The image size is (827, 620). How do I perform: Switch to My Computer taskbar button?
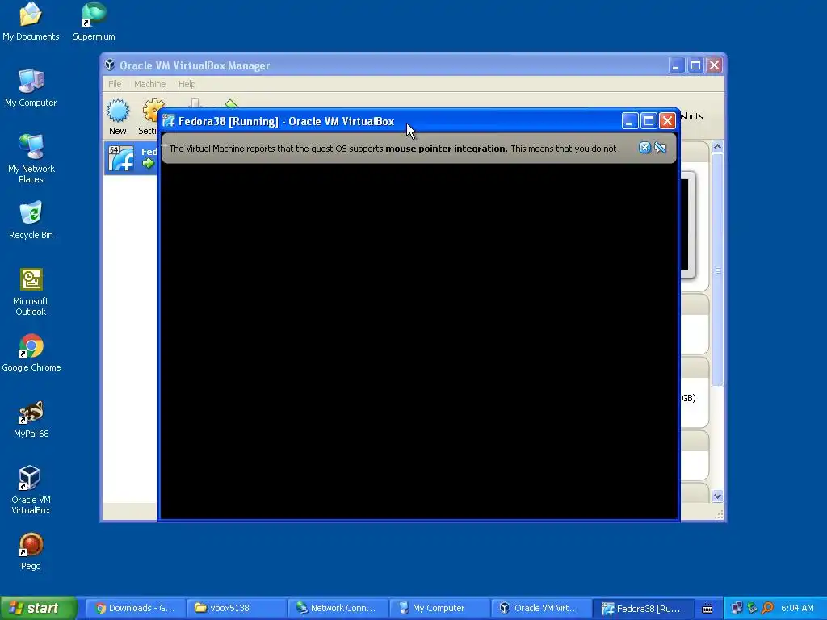(439, 608)
